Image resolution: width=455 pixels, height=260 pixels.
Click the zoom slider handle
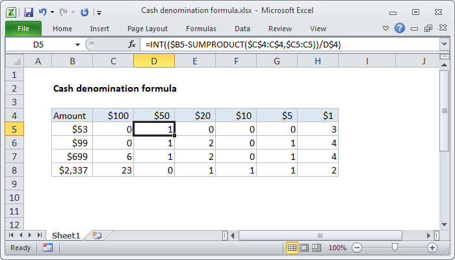click(x=394, y=248)
